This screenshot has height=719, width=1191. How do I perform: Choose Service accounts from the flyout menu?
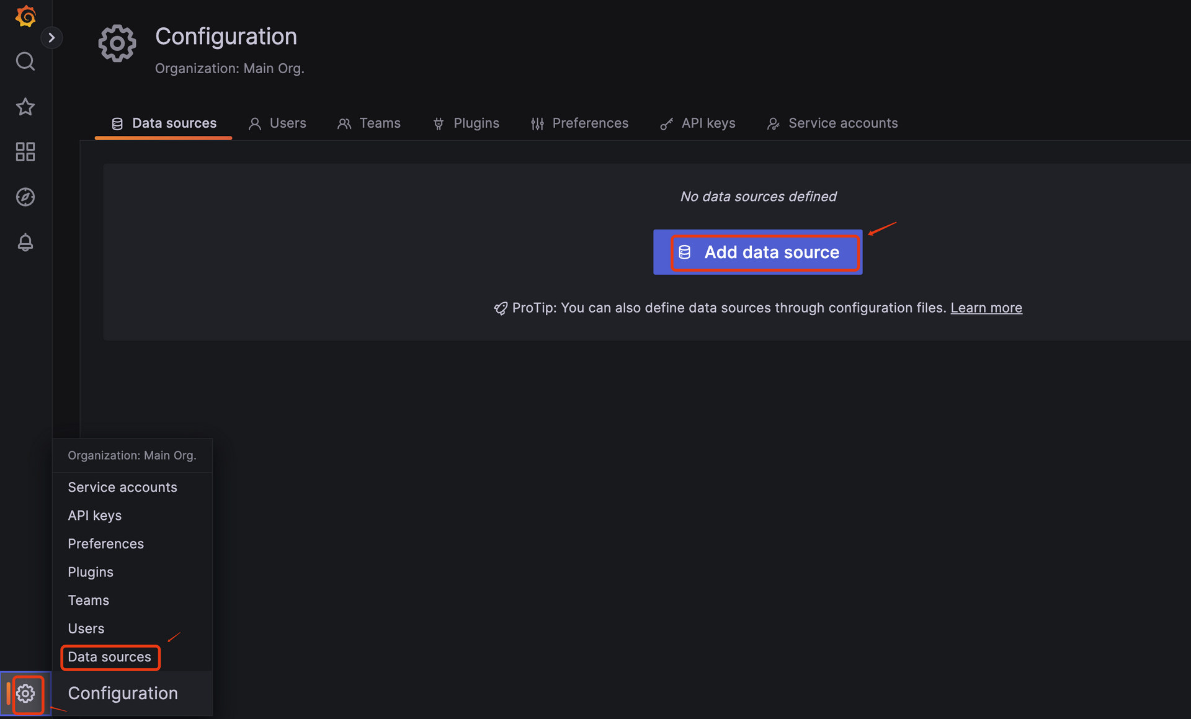pyautogui.click(x=122, y=488)
